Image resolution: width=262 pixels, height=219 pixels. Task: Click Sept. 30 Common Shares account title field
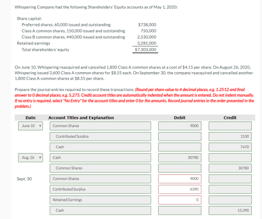coord(100,179)
